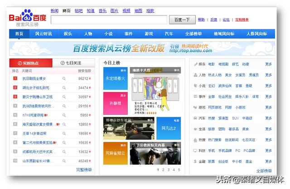This screenshot has width=290, height=189.
Task: Open the 地图 link above search box
Action: point(138,11)
